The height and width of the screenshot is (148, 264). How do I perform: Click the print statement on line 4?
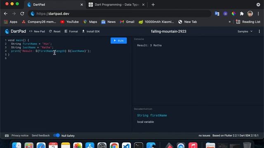51,51
